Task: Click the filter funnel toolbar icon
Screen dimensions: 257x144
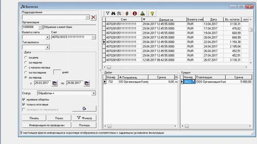Action: [108, 13]
